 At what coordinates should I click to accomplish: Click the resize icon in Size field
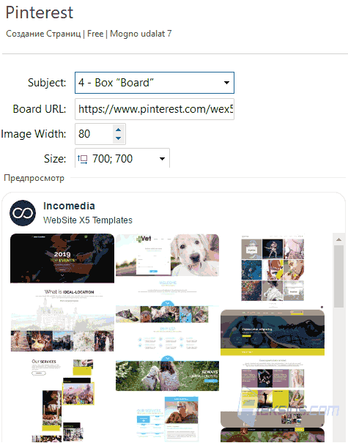[x=82, y=159]
